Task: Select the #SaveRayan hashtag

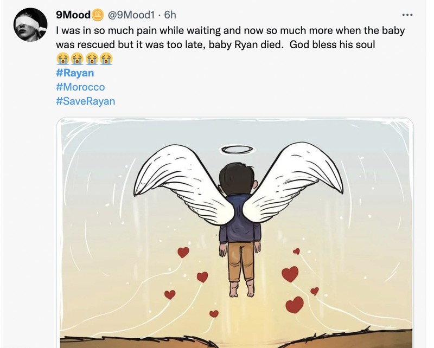Action: click(85, 101)
